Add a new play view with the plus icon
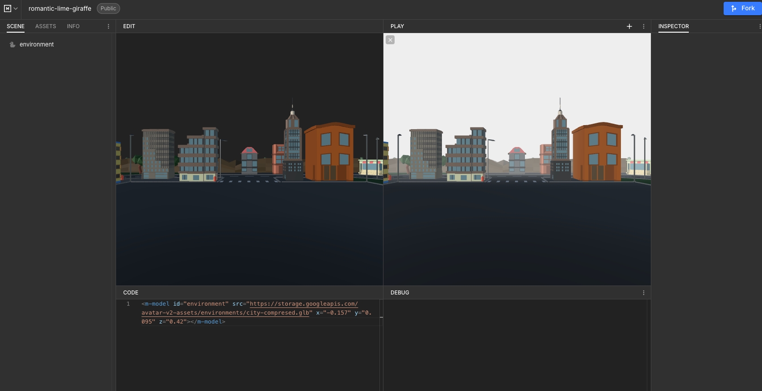762x391 pixels. tap(629, 26)
